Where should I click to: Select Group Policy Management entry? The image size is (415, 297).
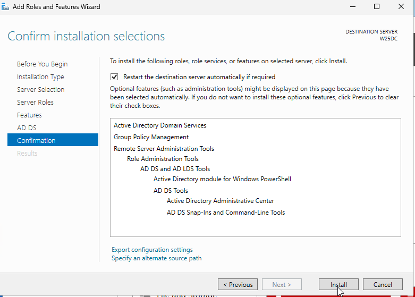click(151, 137)
